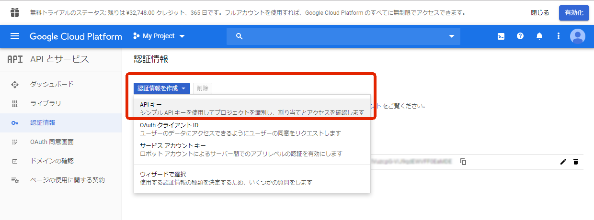Viewport: 594px width, 220px height.
Task: Go to ダッシュボード in sidebar
Action: click(52, 84)
